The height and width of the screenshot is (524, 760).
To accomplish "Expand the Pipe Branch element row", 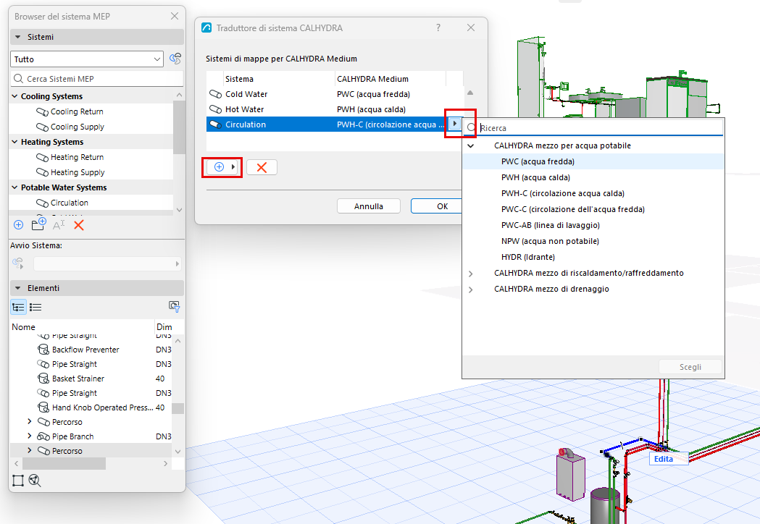I will tap(30, 436).
